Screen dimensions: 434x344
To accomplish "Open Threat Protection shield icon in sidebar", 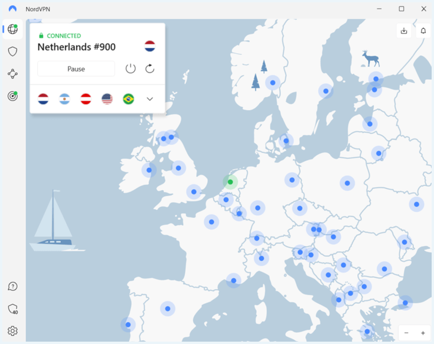I will click(x=12, y=51).
